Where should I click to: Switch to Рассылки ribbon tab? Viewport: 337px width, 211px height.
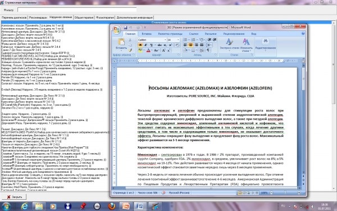pos(211,34)
